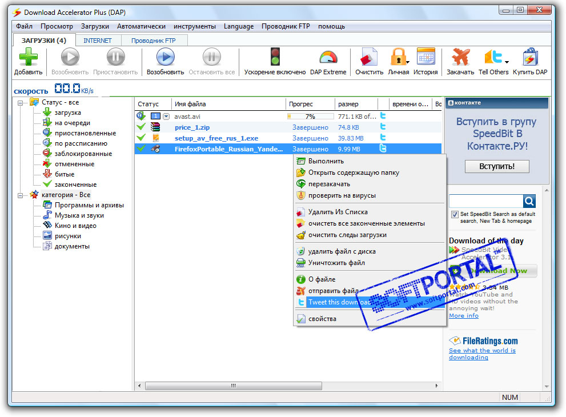This screenshot has width=566, height=417.
Task: Open the Language menu
Action: pyautogui.click(x=239, y=26)
